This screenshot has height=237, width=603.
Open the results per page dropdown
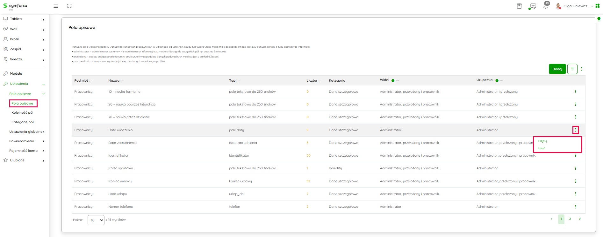click(96, 220)
